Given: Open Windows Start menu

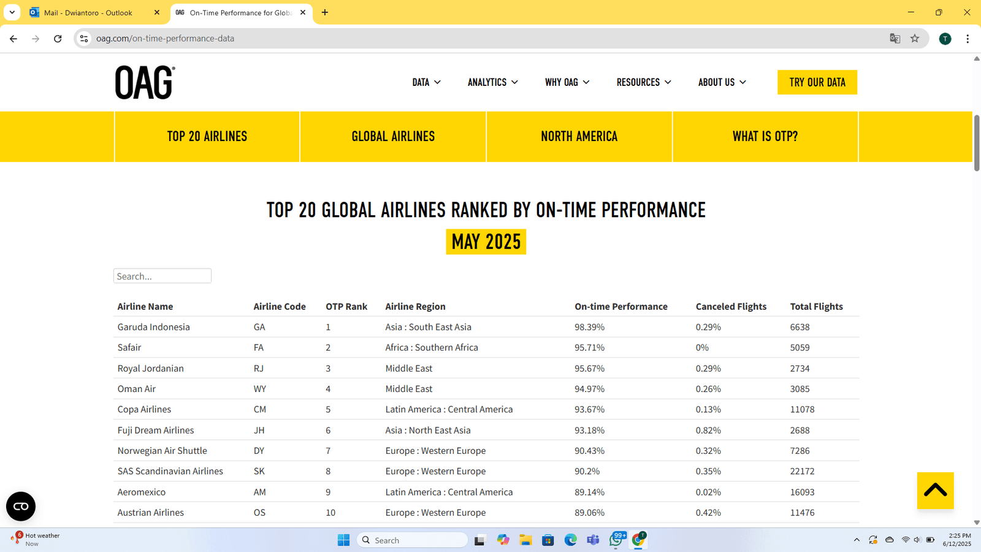Looking at the screenshot, I should [343, 540].
